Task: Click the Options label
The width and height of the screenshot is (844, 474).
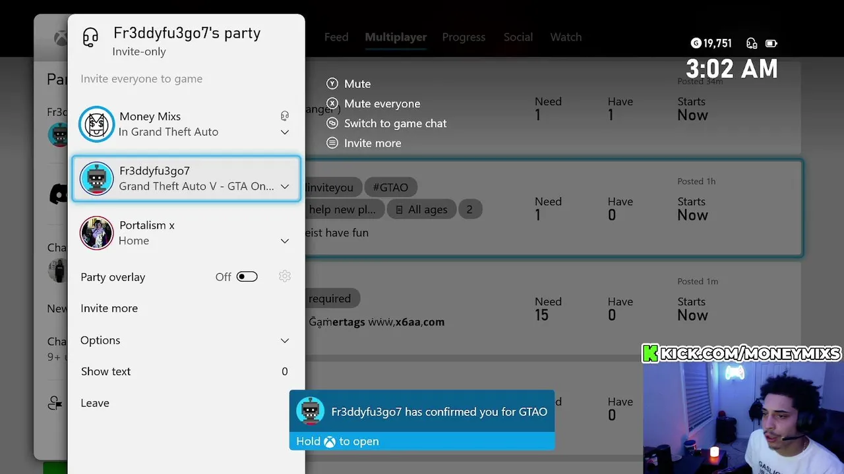Action: [x=100, y=340]
